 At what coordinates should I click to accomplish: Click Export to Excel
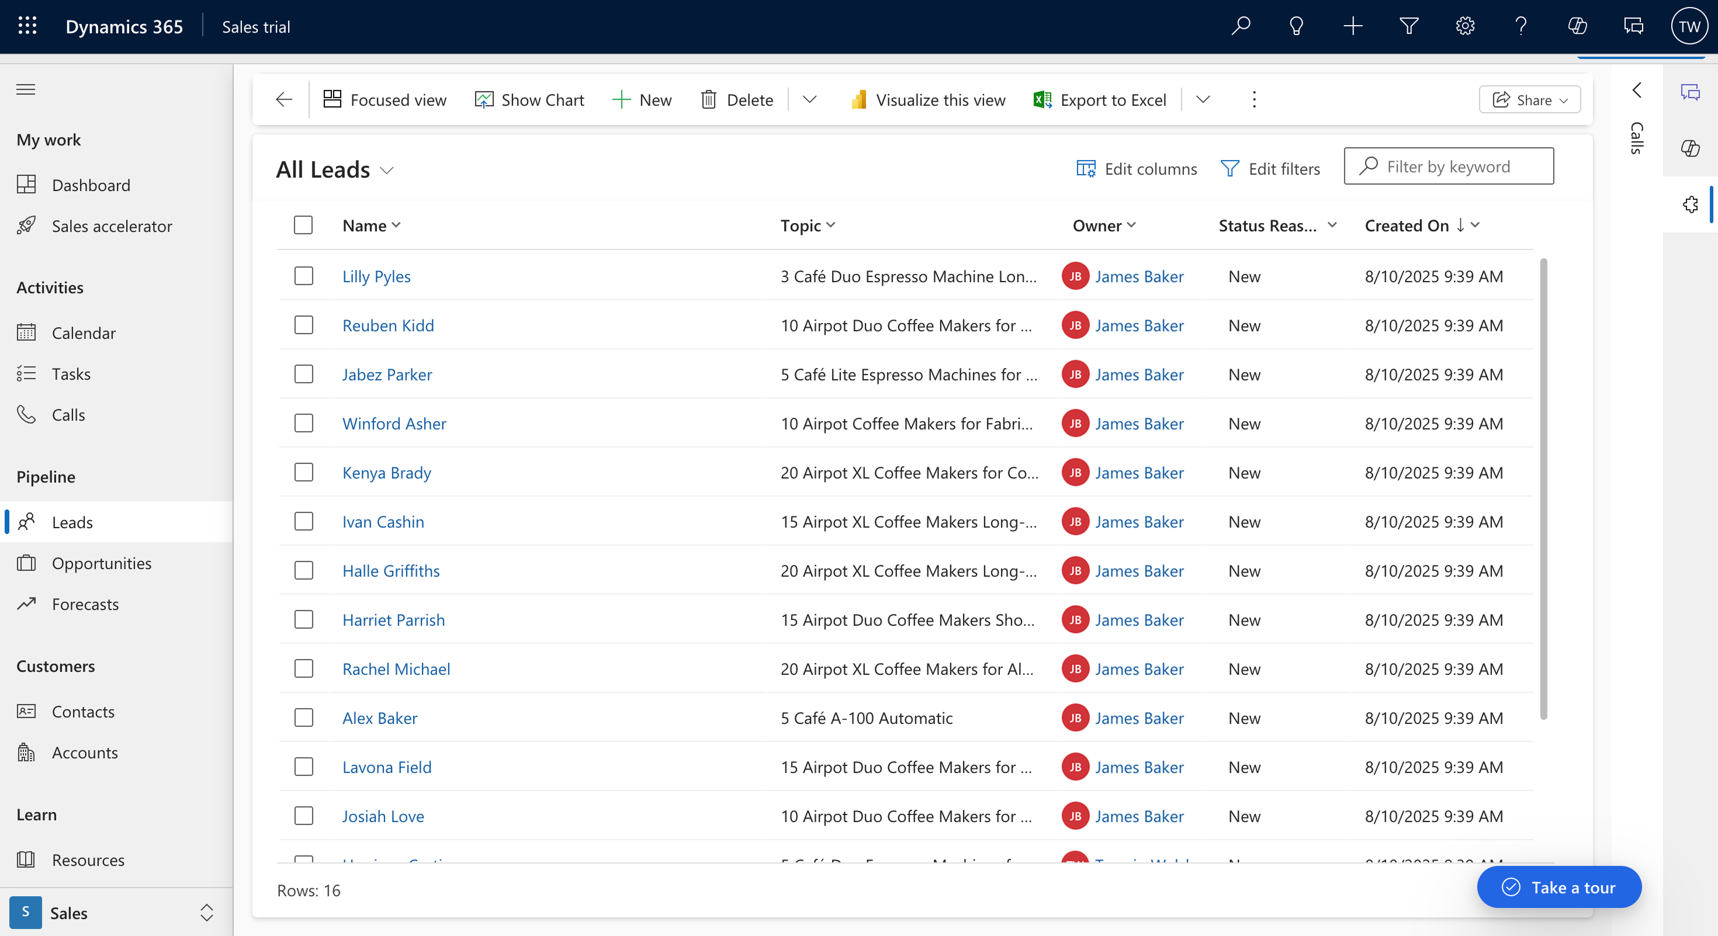(1100, 100)
